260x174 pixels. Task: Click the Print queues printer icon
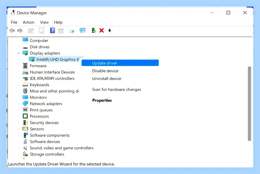pos(25,110)
